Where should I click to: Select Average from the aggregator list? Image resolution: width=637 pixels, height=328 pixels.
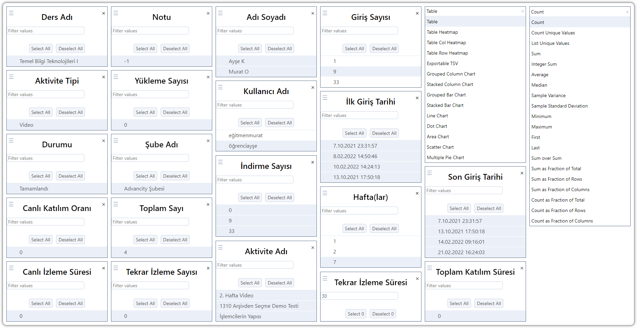coord(540,75)
